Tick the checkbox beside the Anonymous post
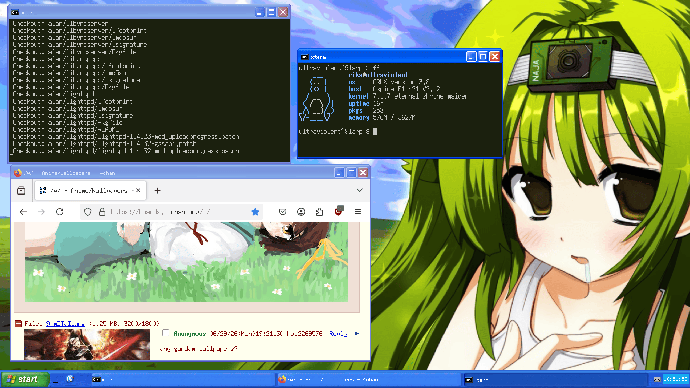 (165, 333)
